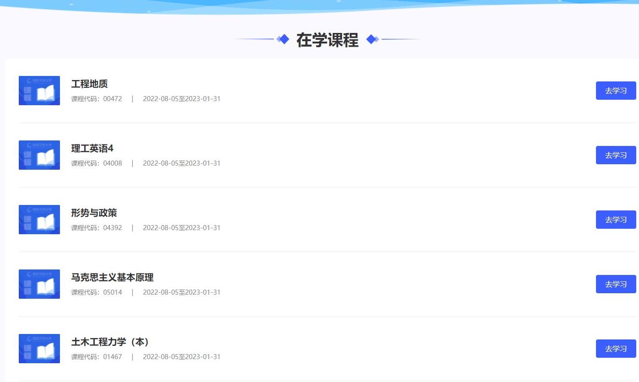The image size is (639, 382).
Task: Open the 马克思主义基本原理 course thumbnail icon
Action: (x=39, y=284)
